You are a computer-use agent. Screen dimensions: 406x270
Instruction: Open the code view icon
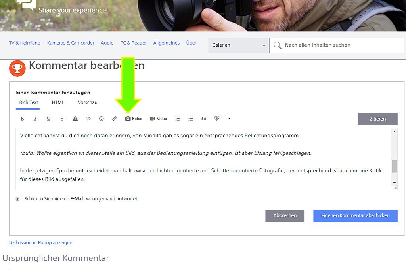tap(88, 118)
